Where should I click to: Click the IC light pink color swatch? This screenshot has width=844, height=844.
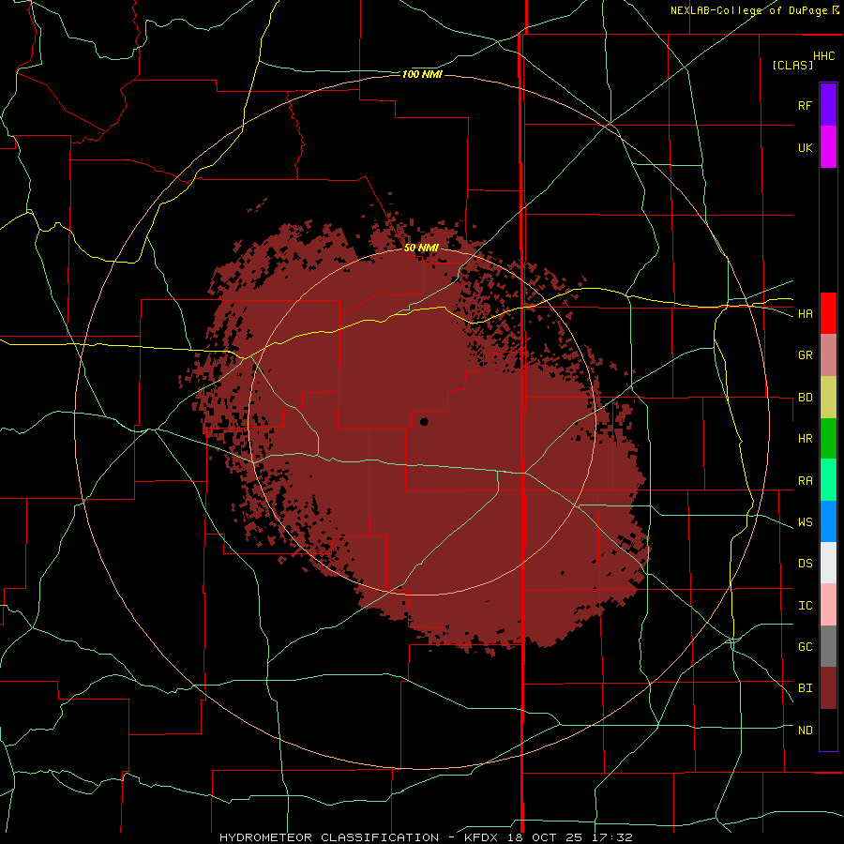(x=828, y=605)
